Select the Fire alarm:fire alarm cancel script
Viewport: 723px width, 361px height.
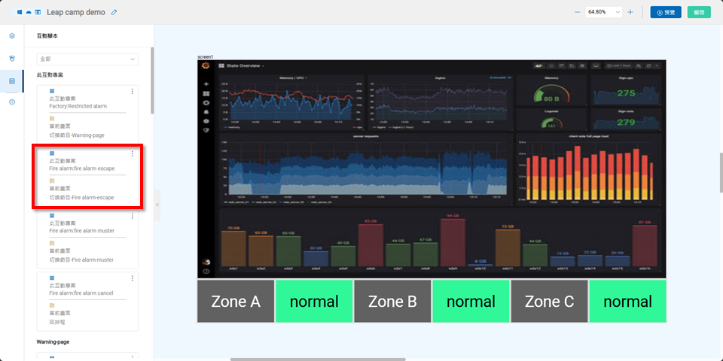(x=81, y=293)
